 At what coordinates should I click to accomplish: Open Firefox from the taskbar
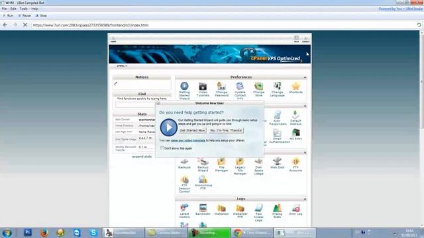coord(44,232)
